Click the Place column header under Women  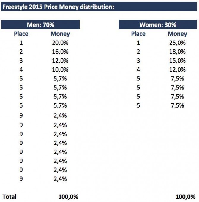pyautogui.click(x=138, y=34)
